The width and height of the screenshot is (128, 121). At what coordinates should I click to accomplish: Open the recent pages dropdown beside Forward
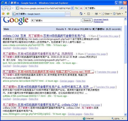[x=13, y=8]
